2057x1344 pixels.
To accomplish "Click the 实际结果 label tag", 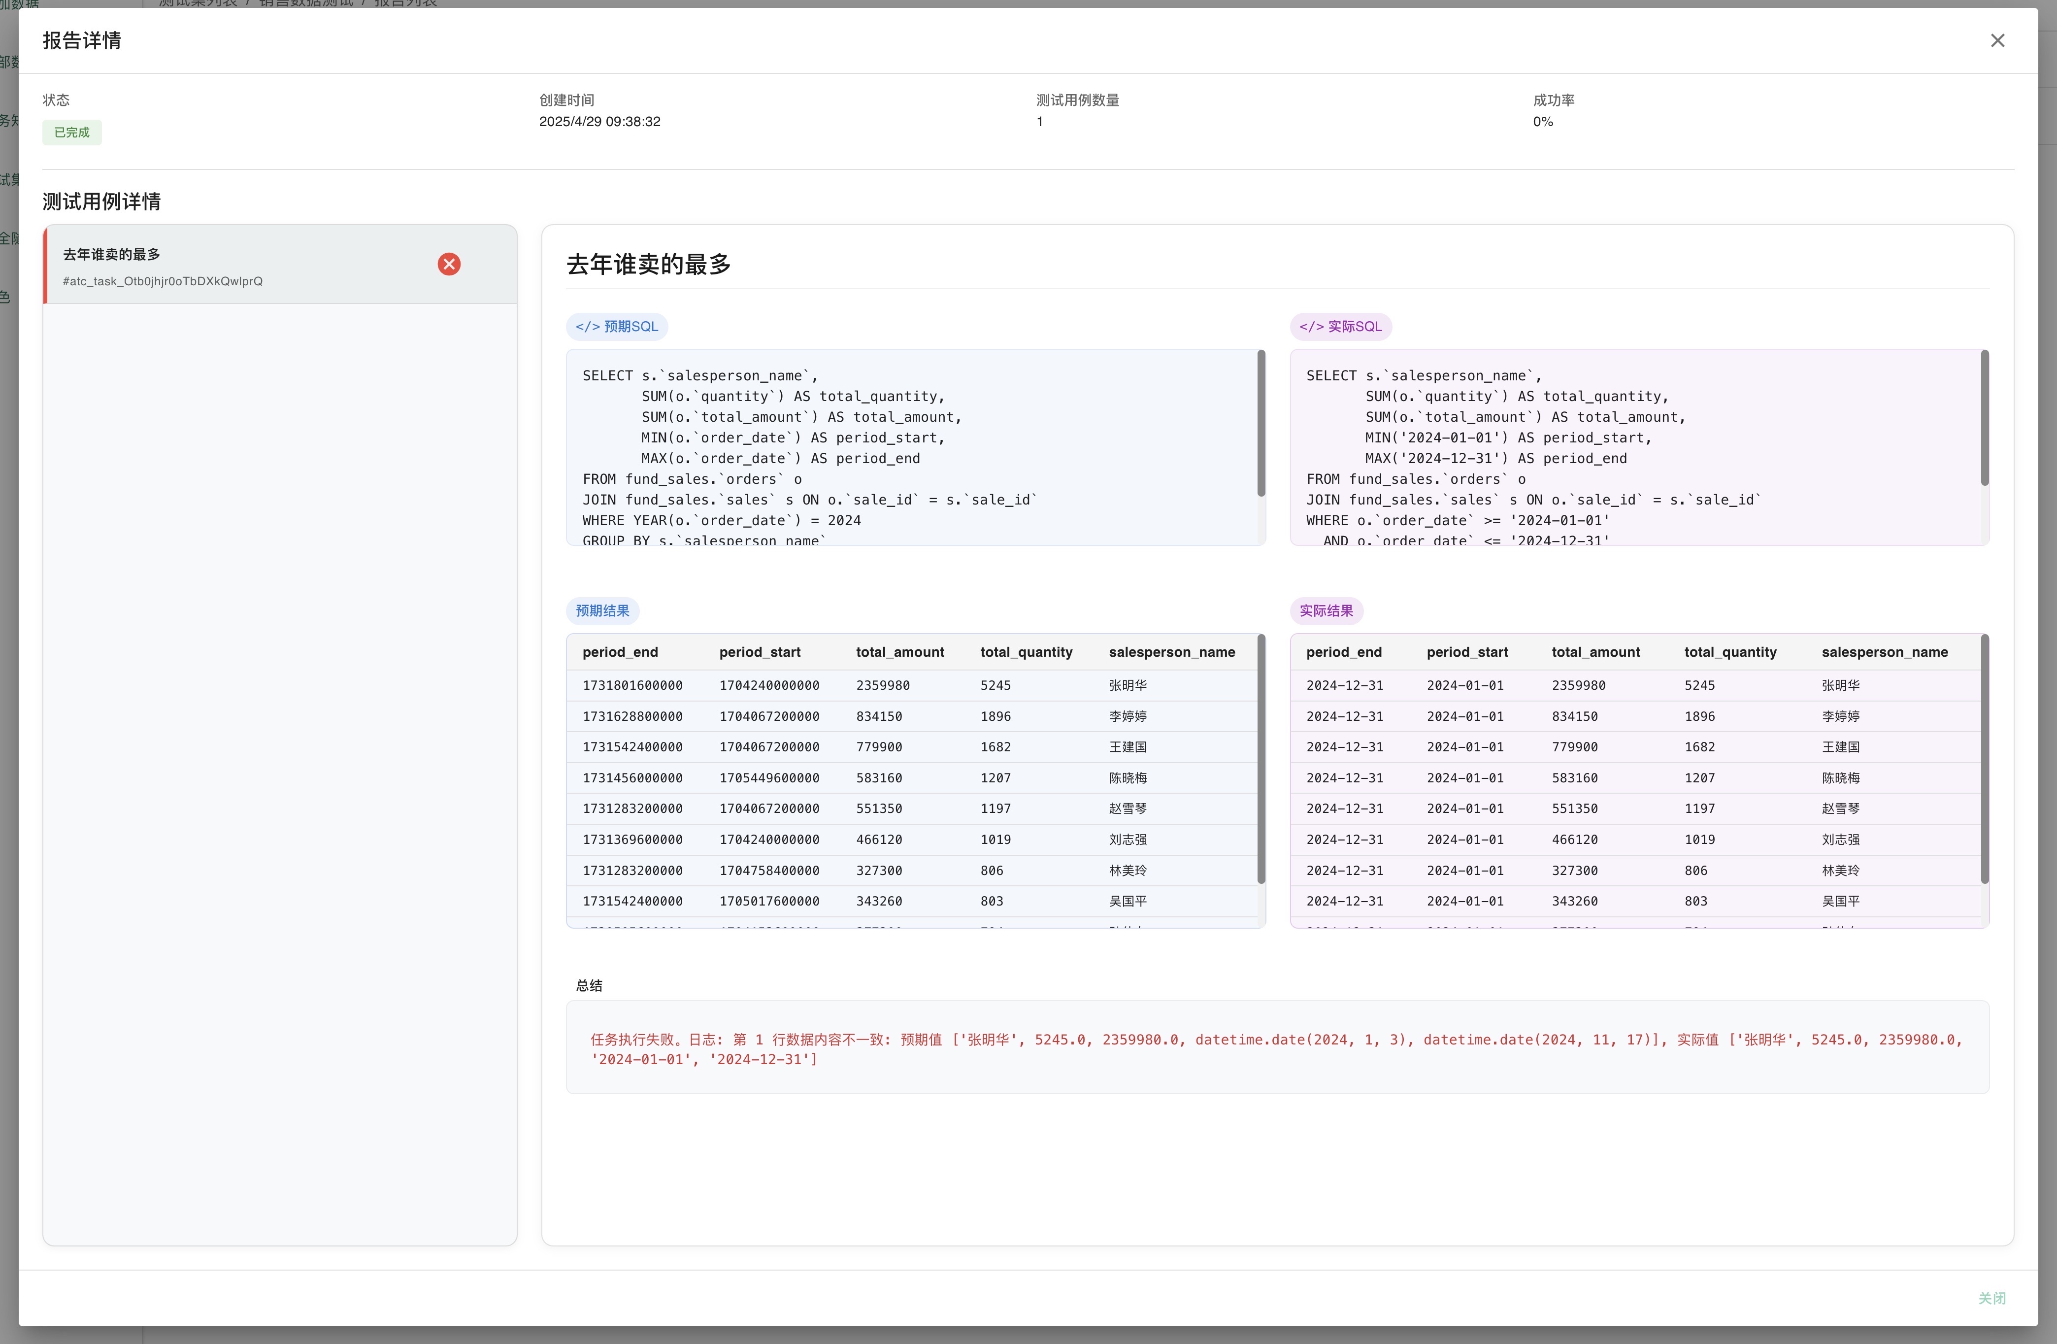I will coord(1326,611).
